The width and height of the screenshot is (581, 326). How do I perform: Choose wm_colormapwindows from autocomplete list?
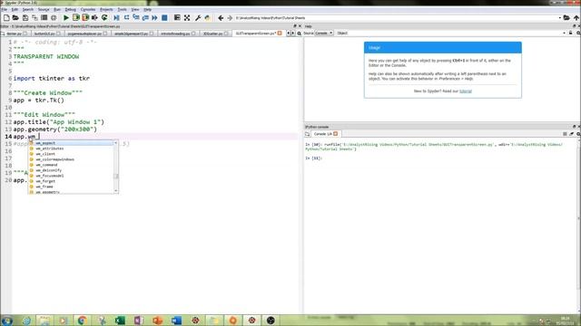tap(72, 159)
